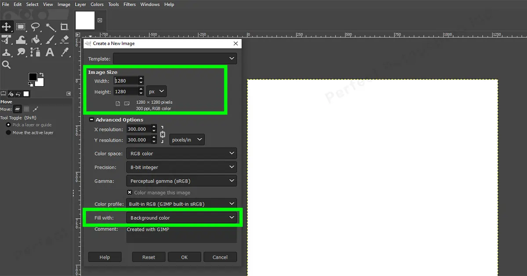Activate the Crop tool
The width and height of the screenshot is (527, 276).
pos(64,27)
